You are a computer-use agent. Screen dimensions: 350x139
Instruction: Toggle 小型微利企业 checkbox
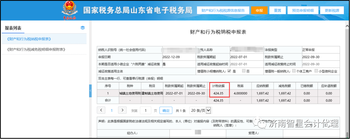coord(316,71)
